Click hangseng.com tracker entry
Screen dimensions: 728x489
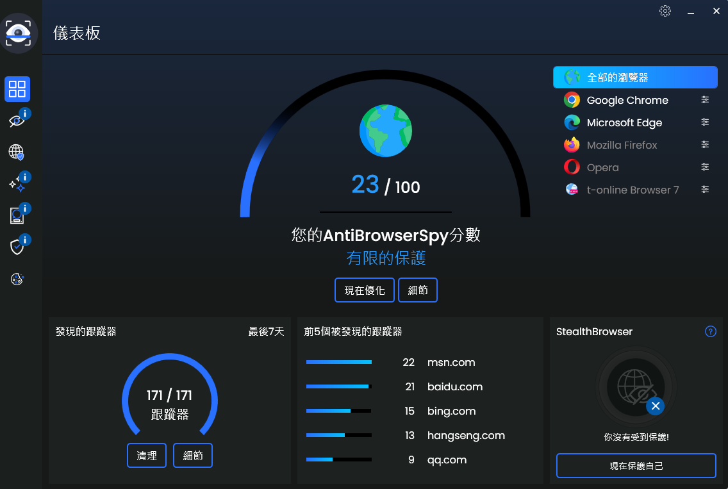[x=466, y=436]
